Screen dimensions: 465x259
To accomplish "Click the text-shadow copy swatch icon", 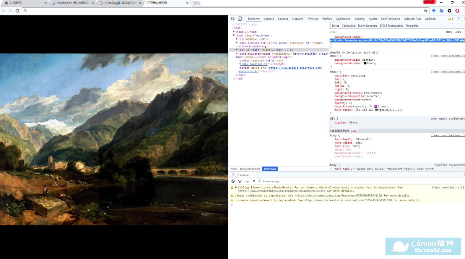I will pyautogui.click(x=358, y=110).
